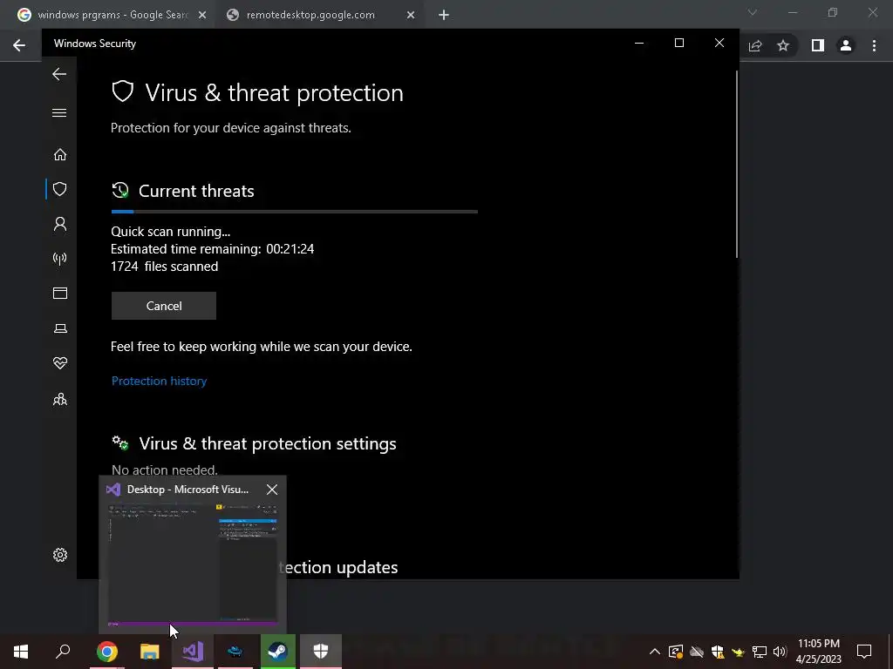
Task: Close the remotedesktop.google.com tab
Action: click(x=411, y=16)
